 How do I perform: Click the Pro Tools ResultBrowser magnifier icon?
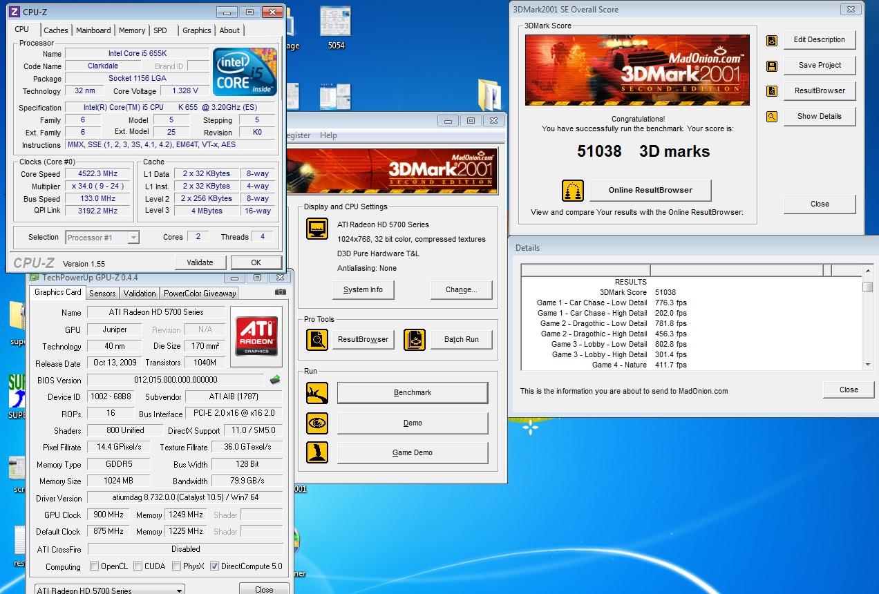317,339
